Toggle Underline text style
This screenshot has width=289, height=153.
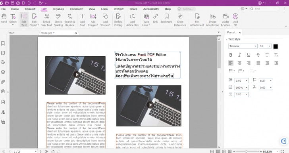click(x=249, y=55)
